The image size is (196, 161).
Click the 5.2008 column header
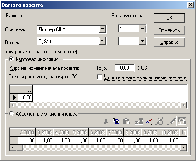[80, 132]
